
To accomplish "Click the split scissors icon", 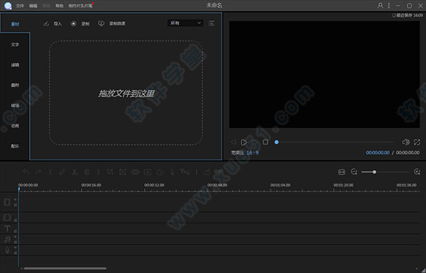I will (x=75, y=172).
